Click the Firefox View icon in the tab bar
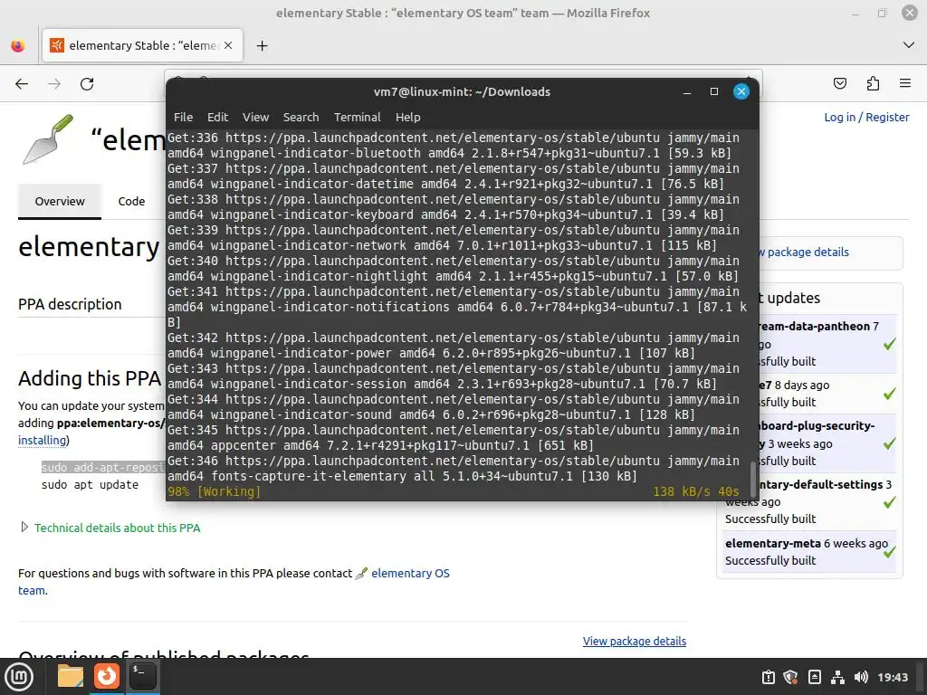Image resolution: width=927 pixels, height=695 pixels. (x=18, y=45)
